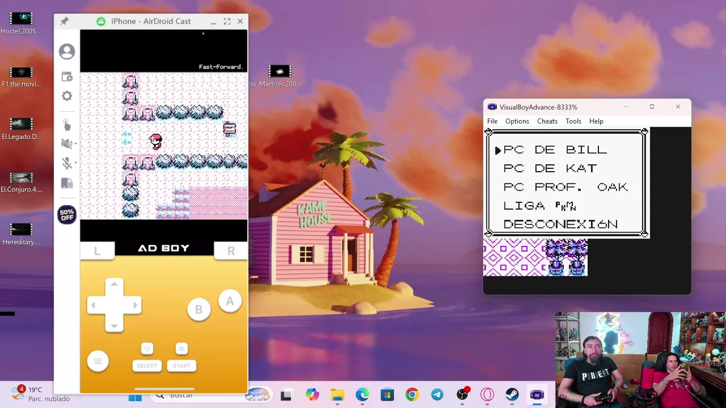Open the Options menu in VisualBoyAdvance
726x408 pixels.
pyautogui.click(x=517, y=121)
